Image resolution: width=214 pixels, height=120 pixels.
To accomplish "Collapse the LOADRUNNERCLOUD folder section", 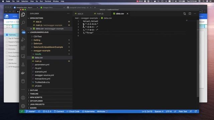I will [39, 32].
